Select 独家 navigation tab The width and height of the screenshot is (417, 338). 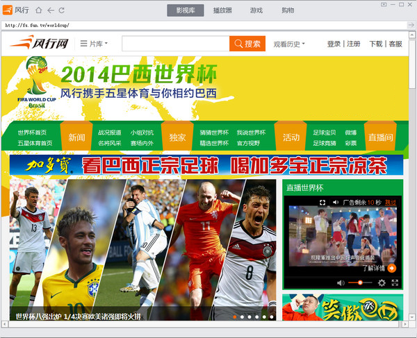(177, 137)
